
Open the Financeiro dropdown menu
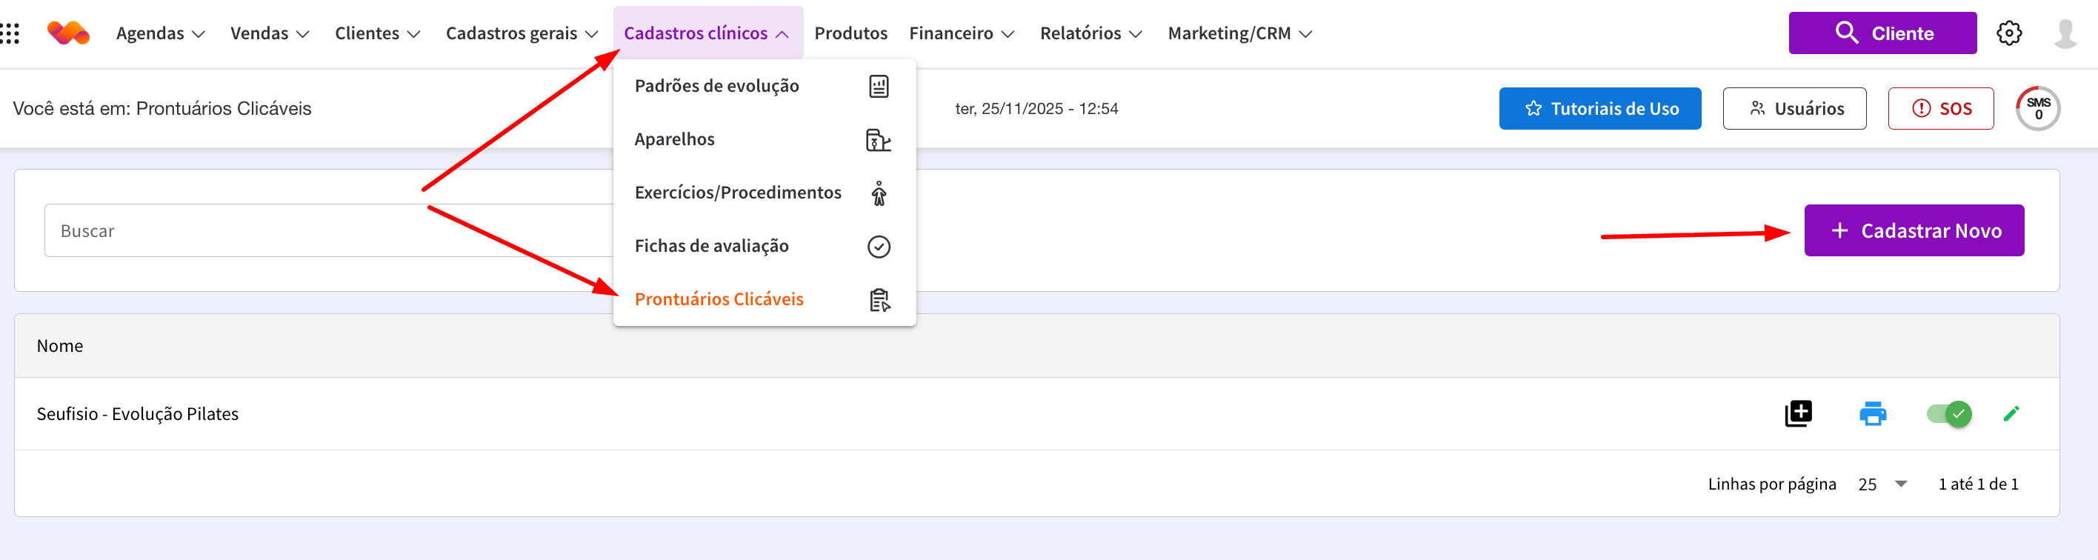point(961,33)
